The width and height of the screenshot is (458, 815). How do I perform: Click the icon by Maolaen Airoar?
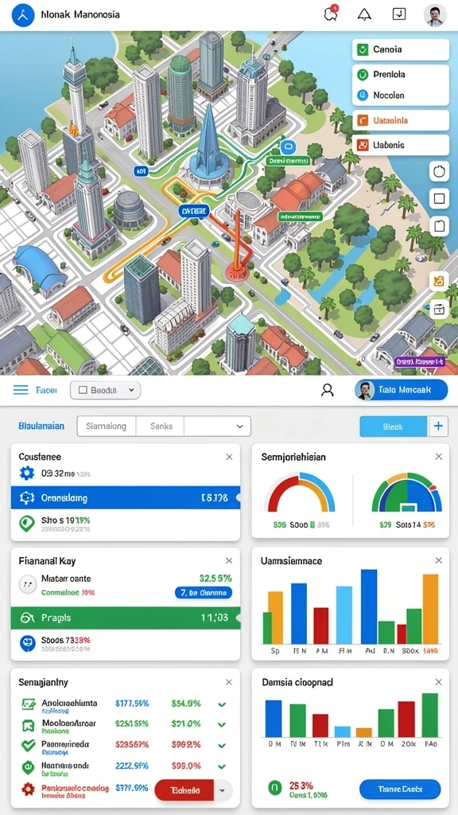tap(27, 725)
